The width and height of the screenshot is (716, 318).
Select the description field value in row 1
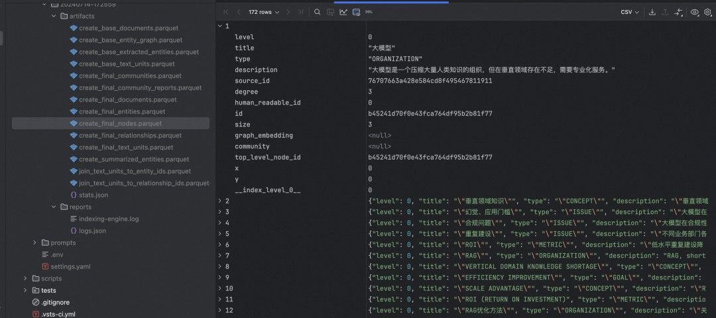[492, 70]
